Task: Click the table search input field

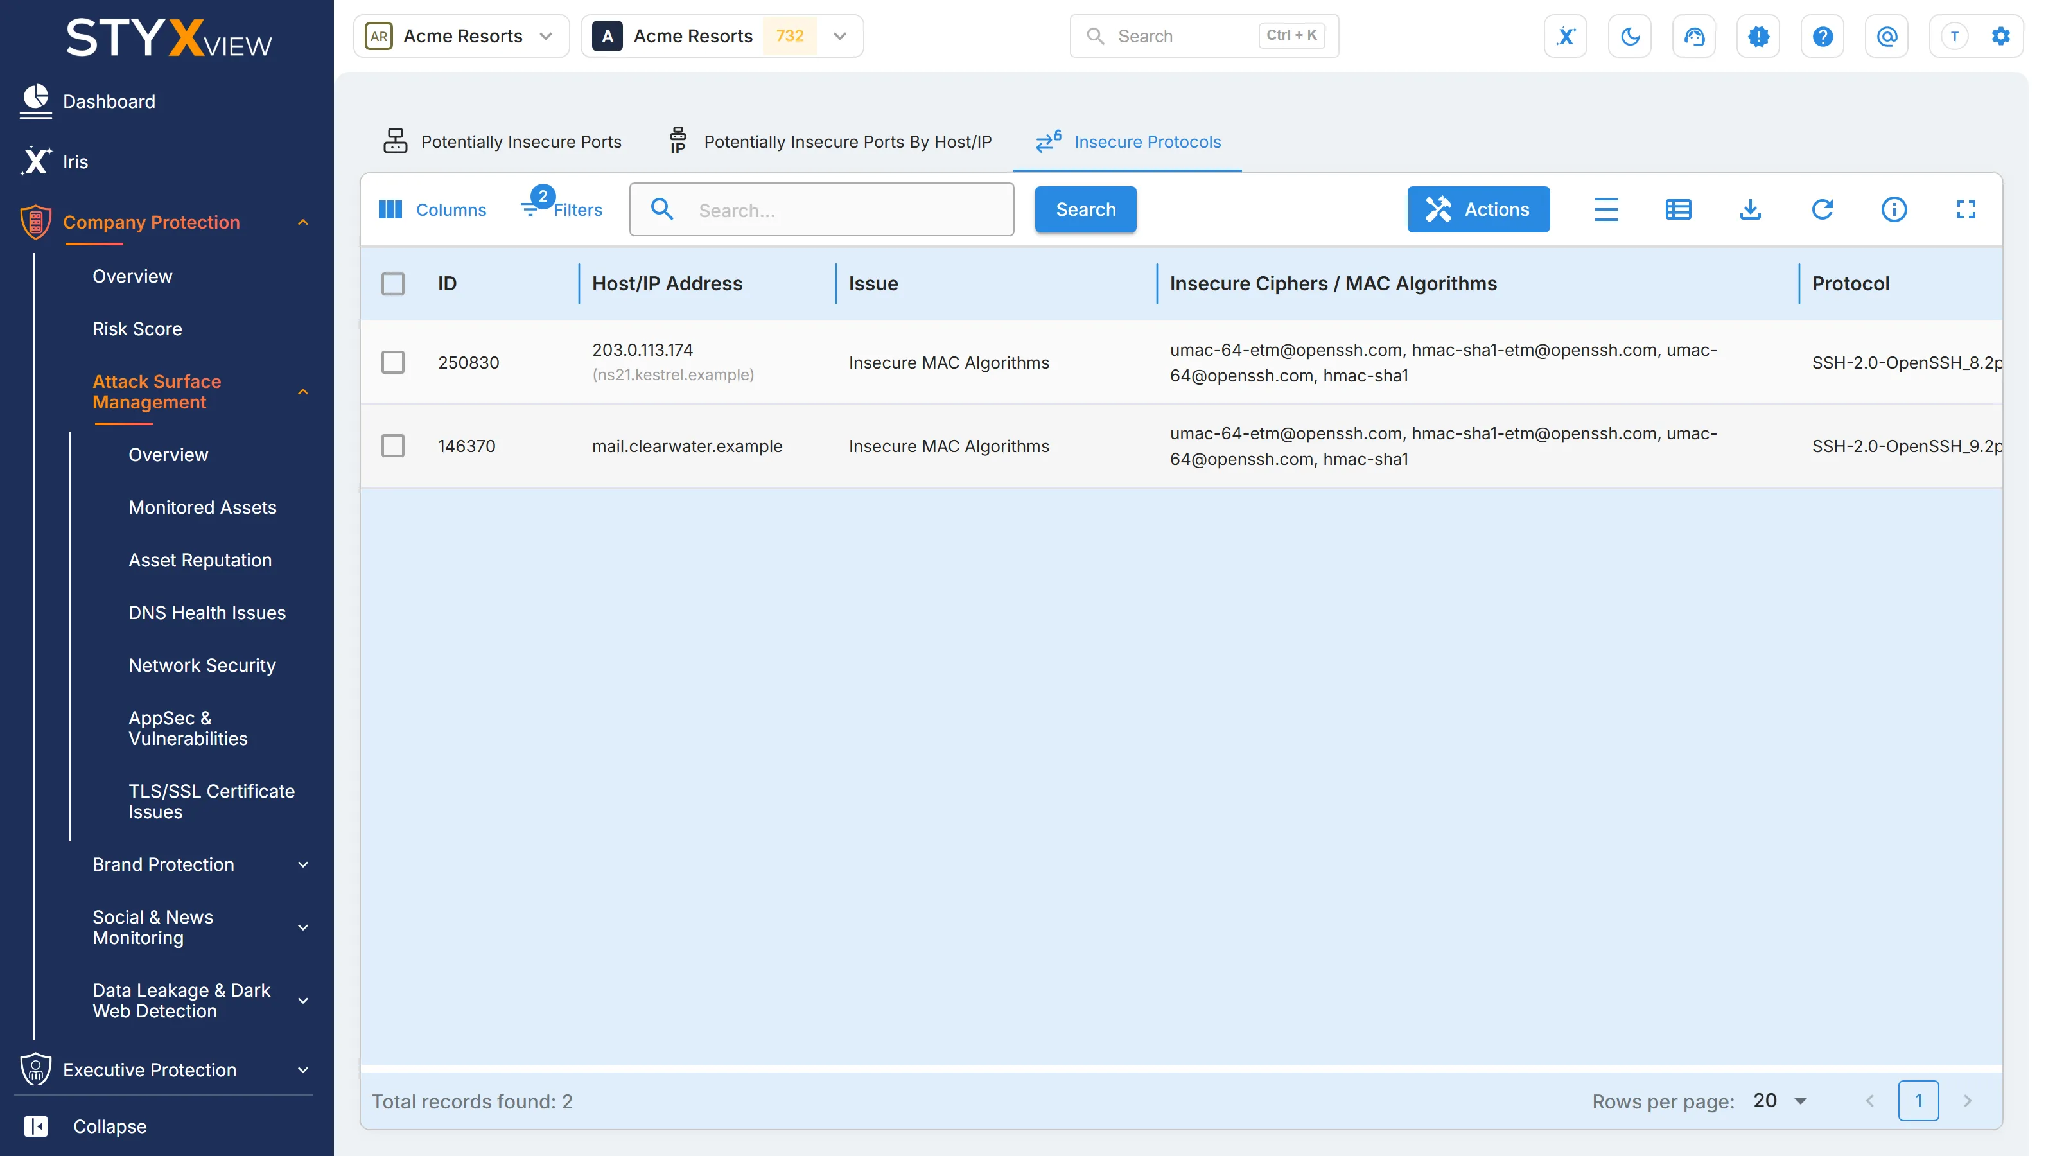Action: (822, 210)
